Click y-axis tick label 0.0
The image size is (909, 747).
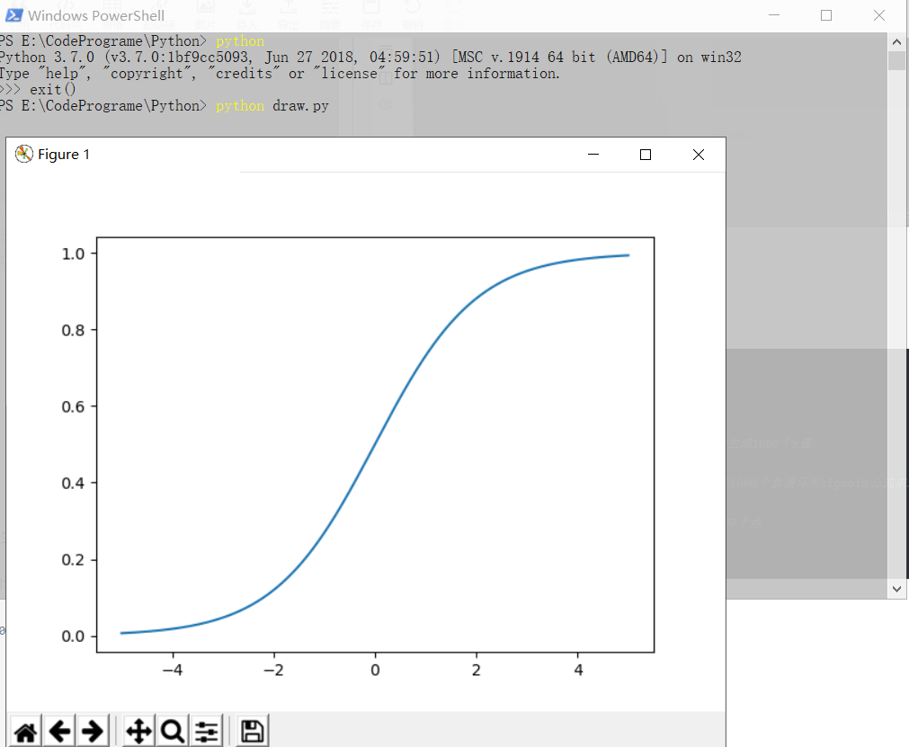click(73, 636)
